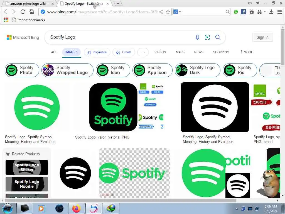
Task: Open Firefox from the taskbar
Action: [x=77, y=208]
